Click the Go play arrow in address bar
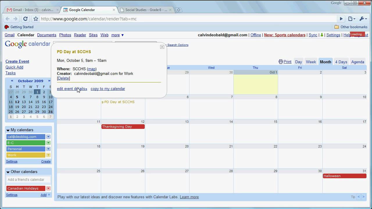372x209 pixels. [341, 19]
